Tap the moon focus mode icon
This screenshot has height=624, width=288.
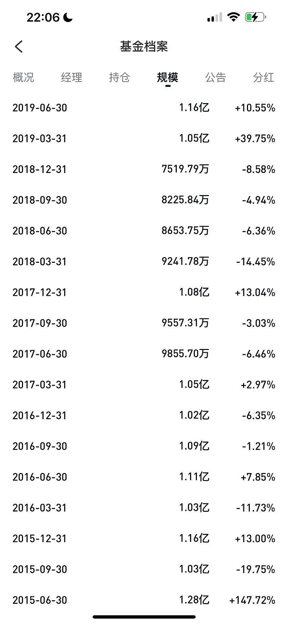68,17
